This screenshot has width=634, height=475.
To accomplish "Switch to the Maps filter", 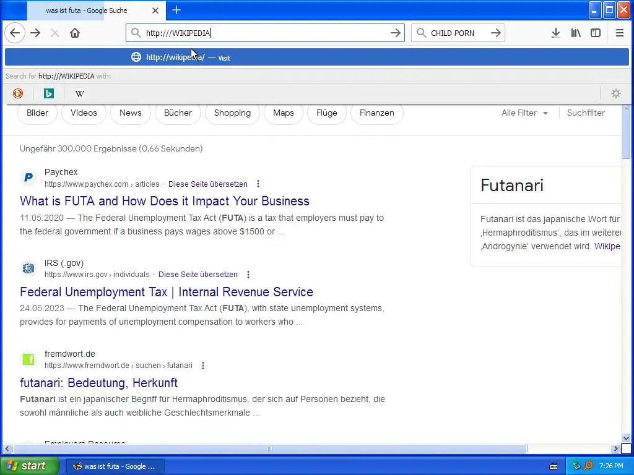I will [284, 113].
